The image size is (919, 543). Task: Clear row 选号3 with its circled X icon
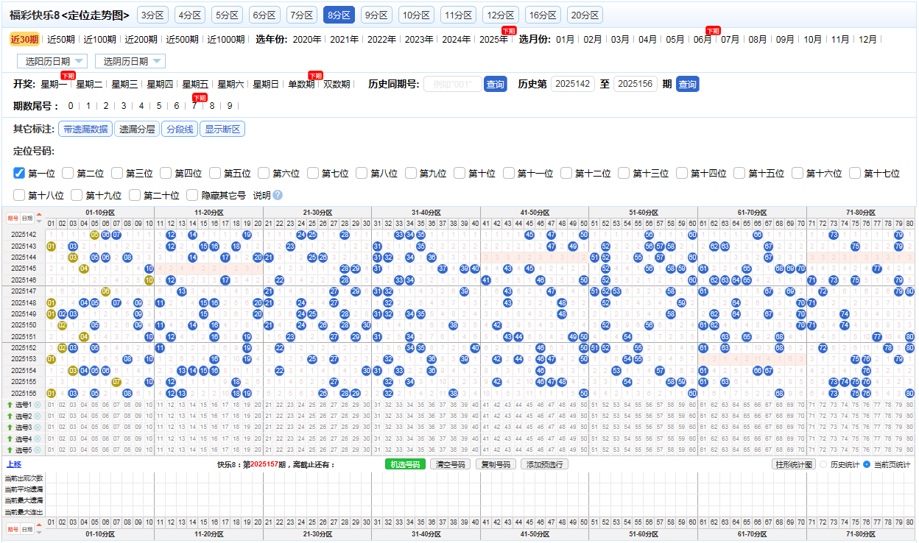click(38, 427)
